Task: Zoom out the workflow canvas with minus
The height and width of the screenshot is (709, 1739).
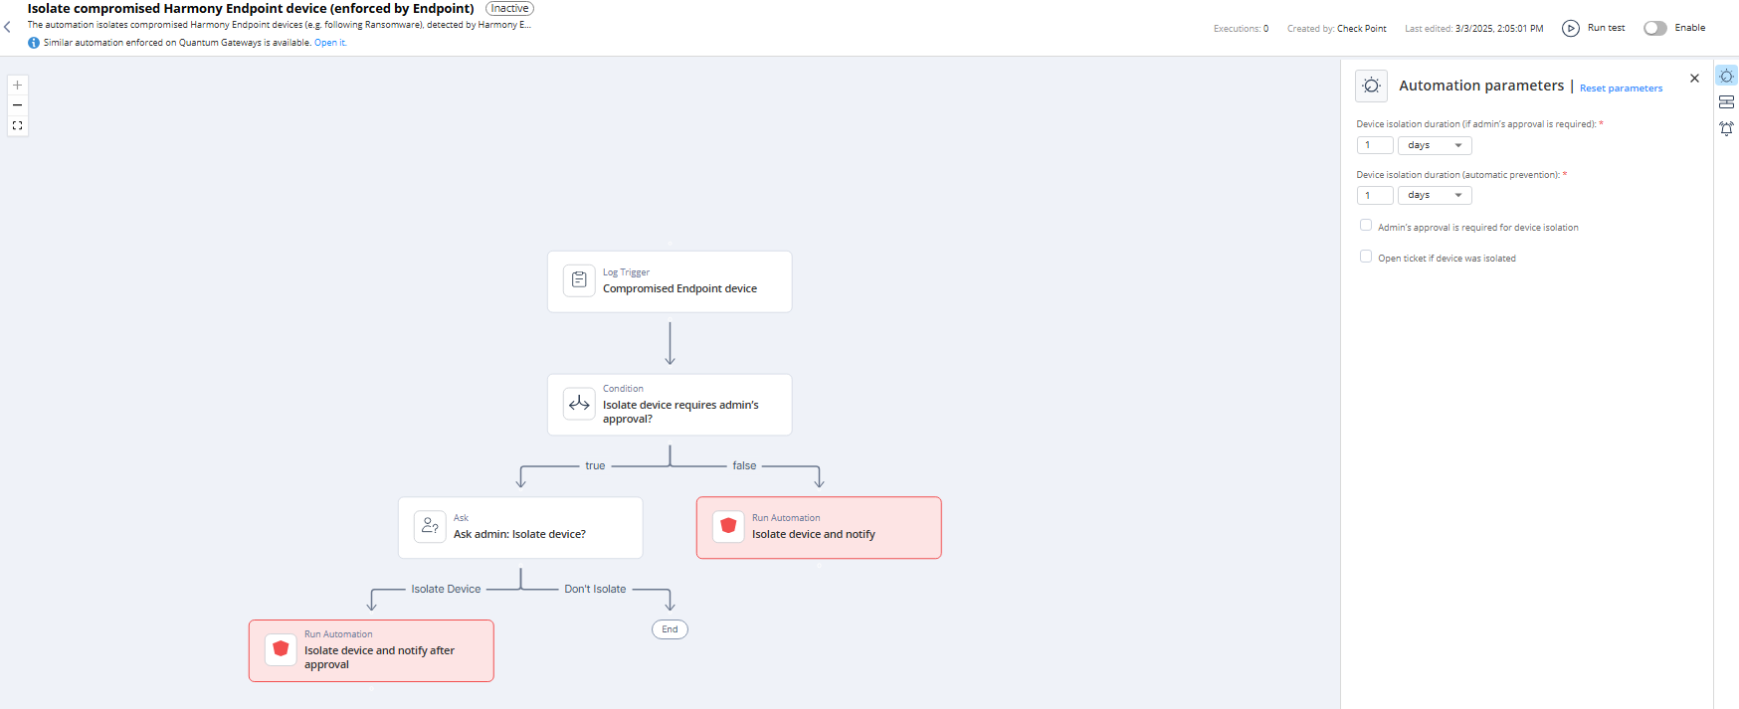Action: coord(17,105)
